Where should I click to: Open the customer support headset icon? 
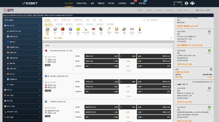coord(192,3)
